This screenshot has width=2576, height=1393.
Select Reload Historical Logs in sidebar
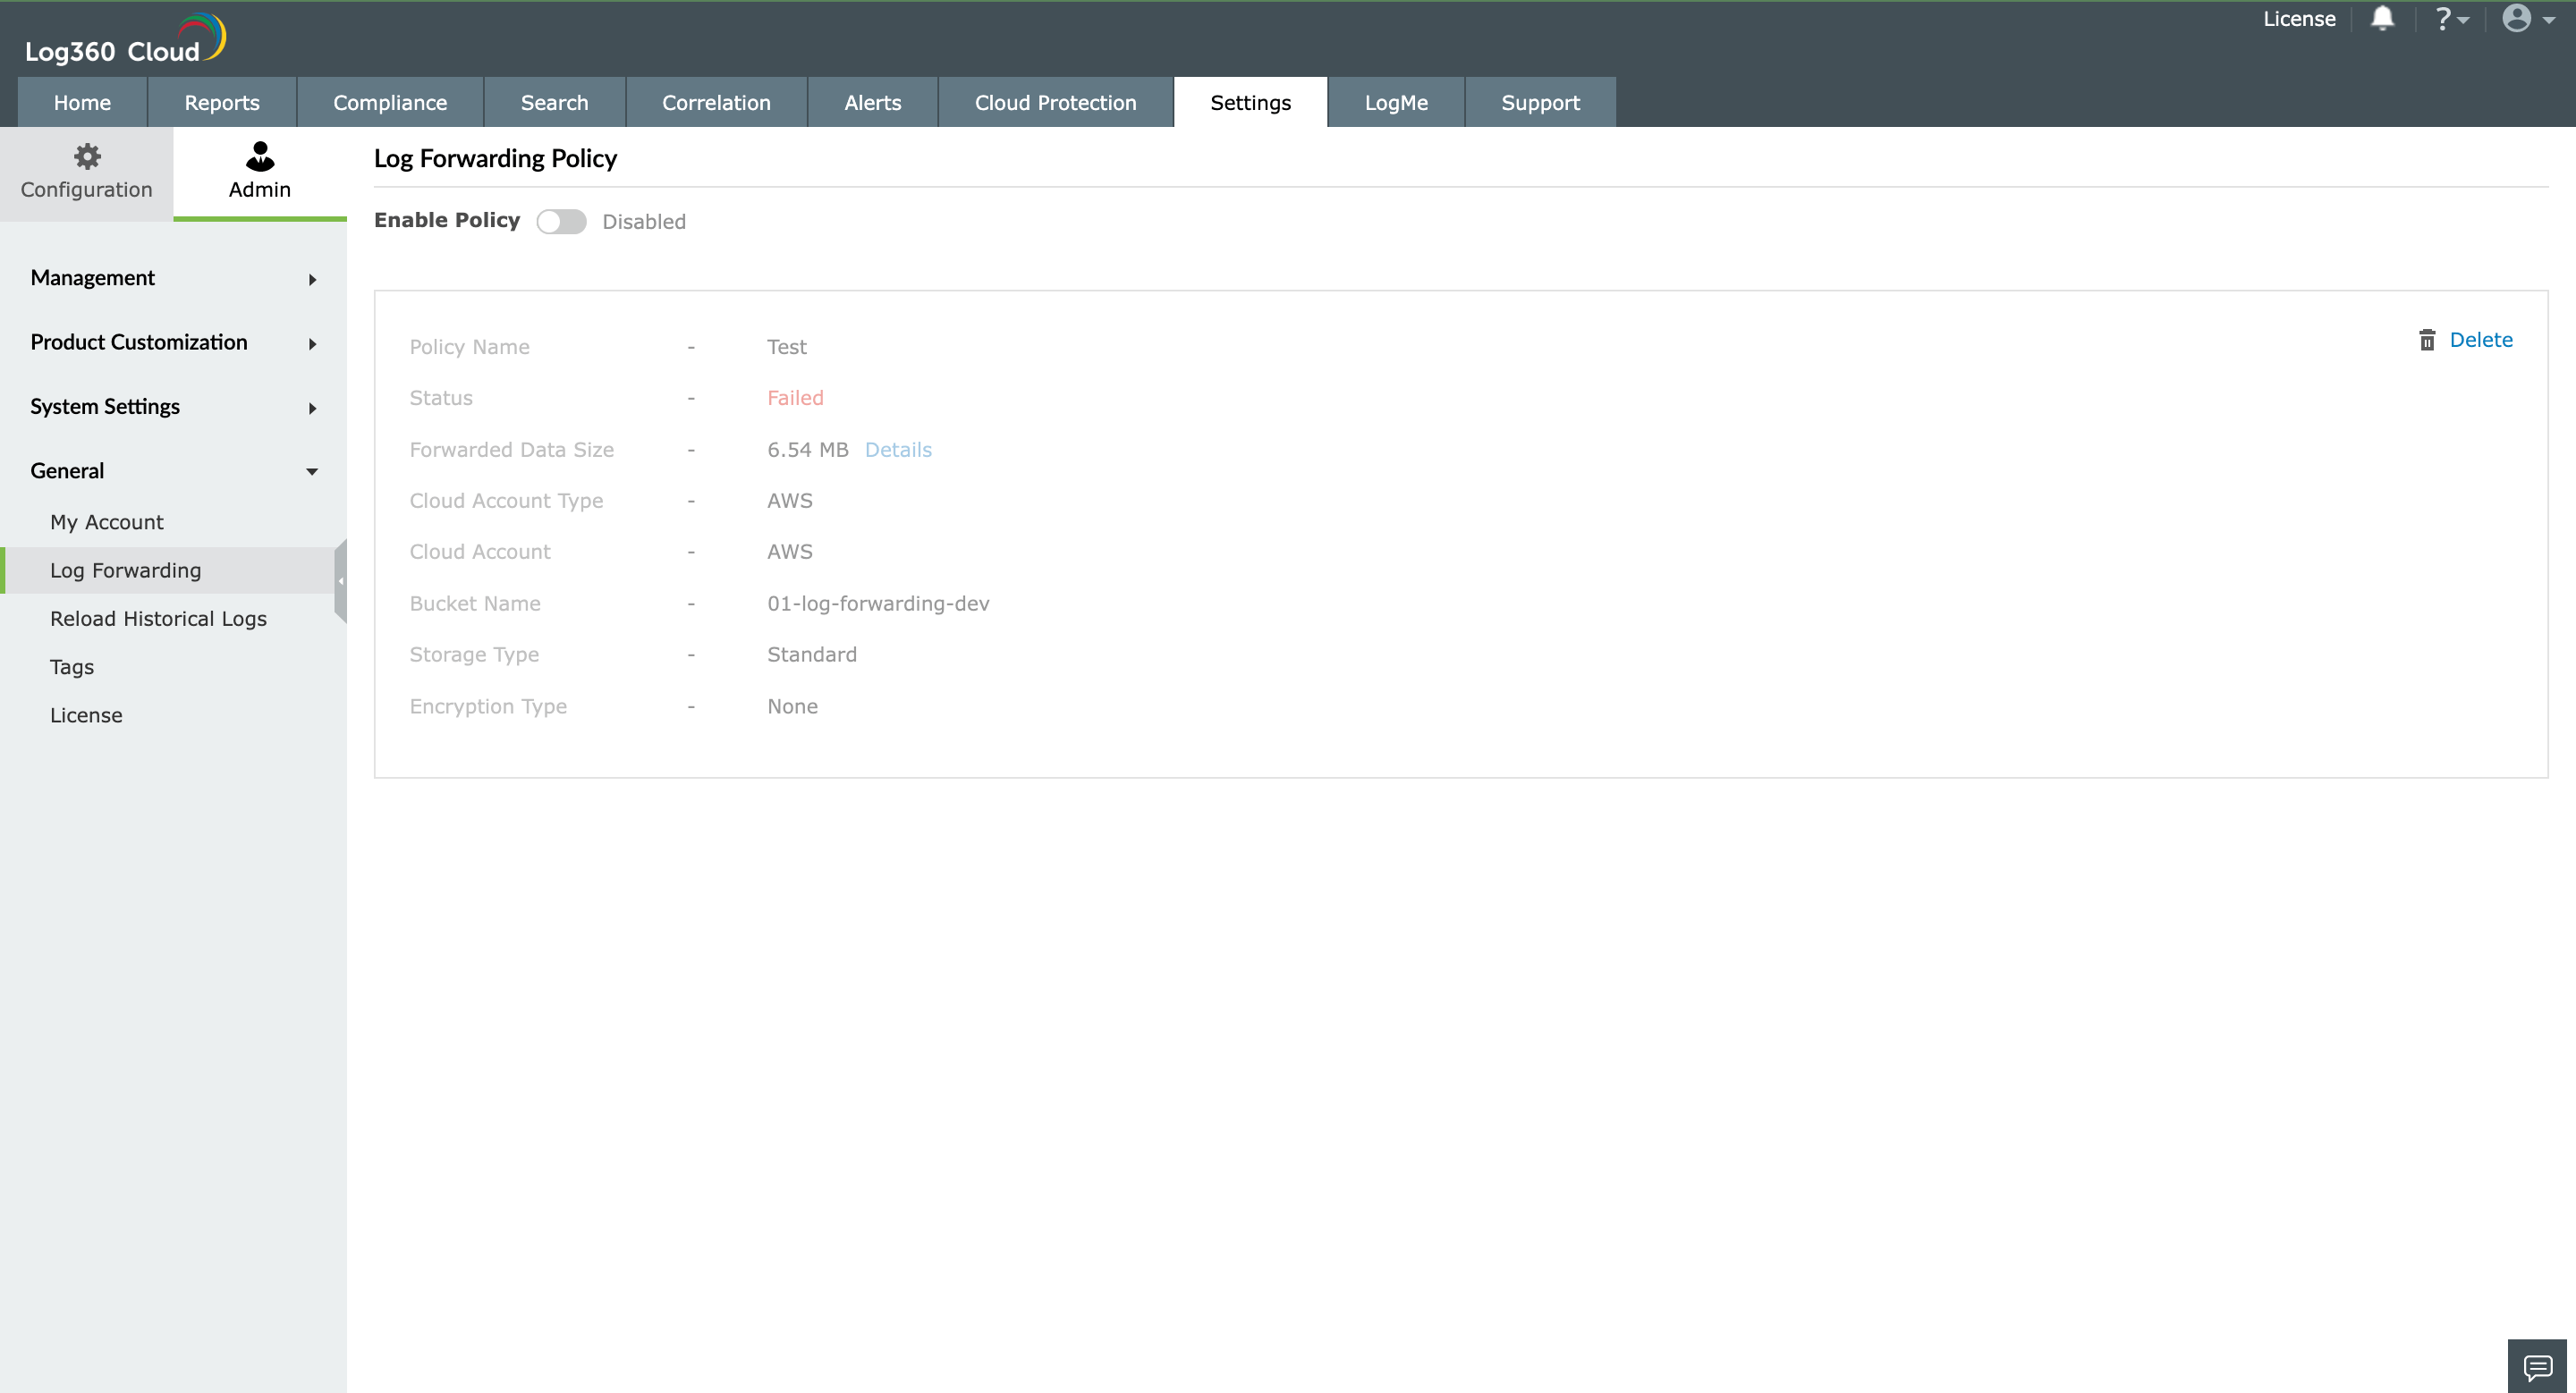[x=158, y=620]
